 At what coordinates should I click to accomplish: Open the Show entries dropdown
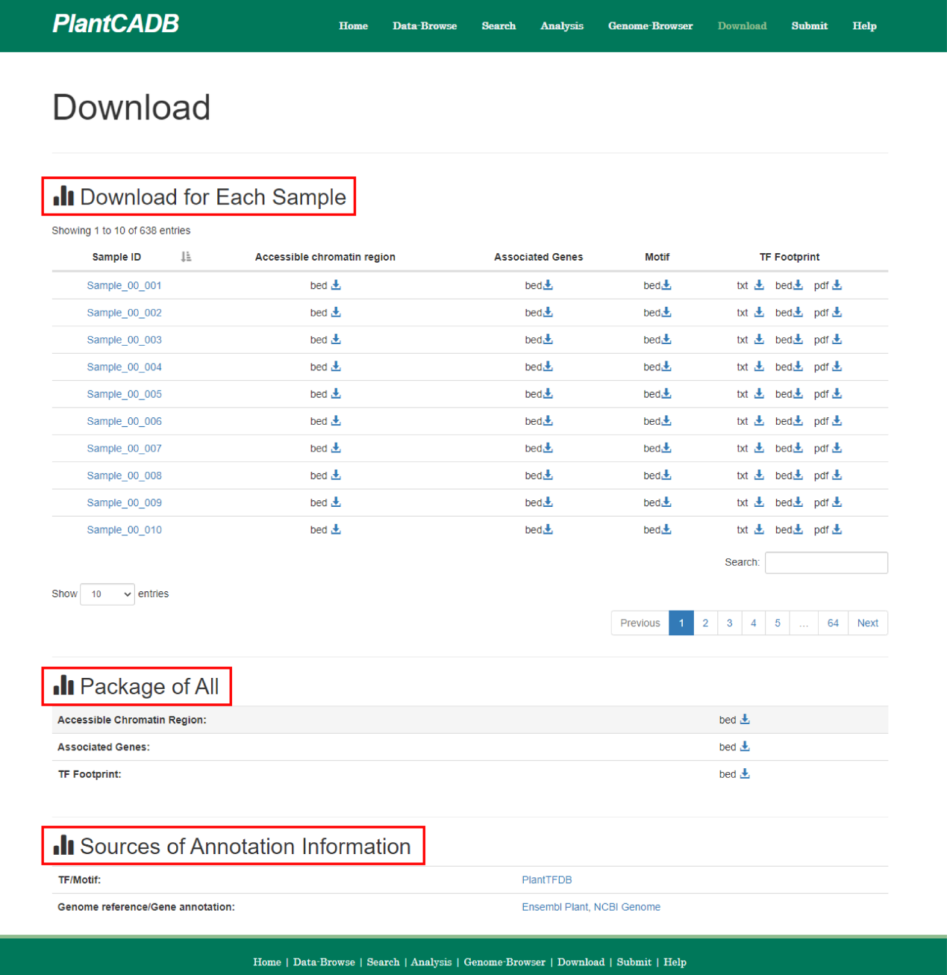107,594
